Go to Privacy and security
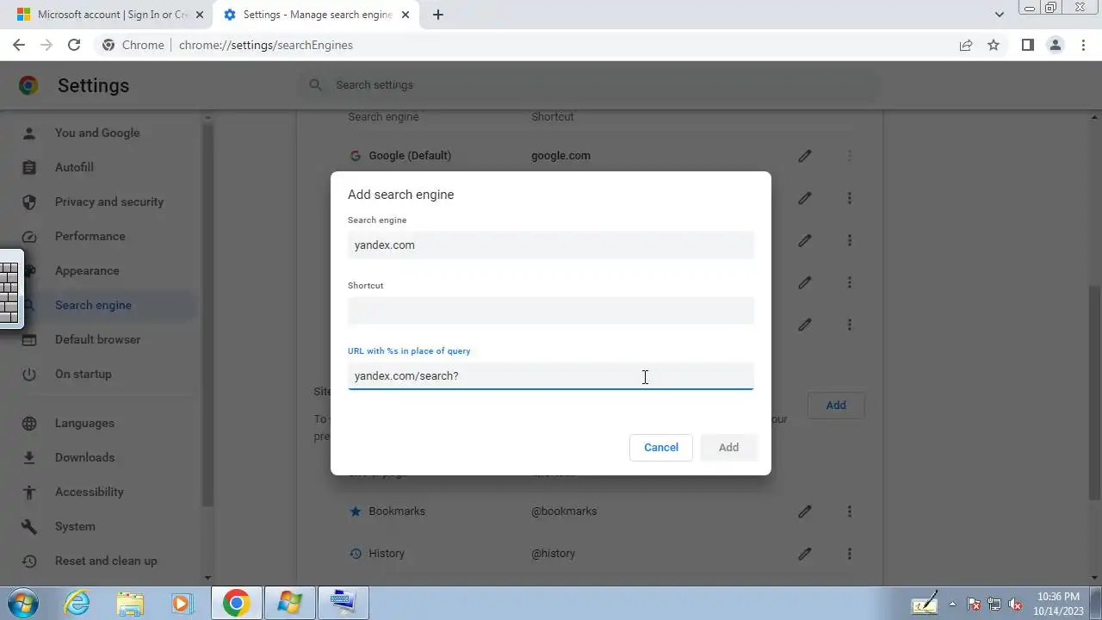The width and height of the screenshot is (1102, 620). click(x=109, y=201)
